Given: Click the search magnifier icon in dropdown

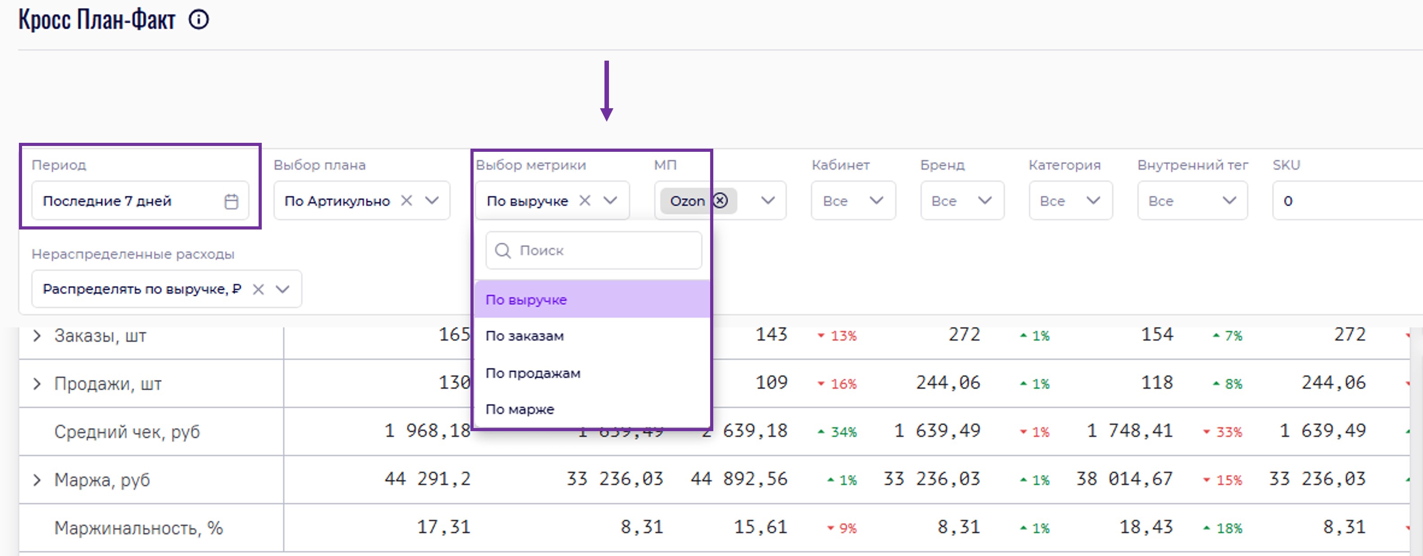Looking at the screenshot, I should [x=503, y=251].
